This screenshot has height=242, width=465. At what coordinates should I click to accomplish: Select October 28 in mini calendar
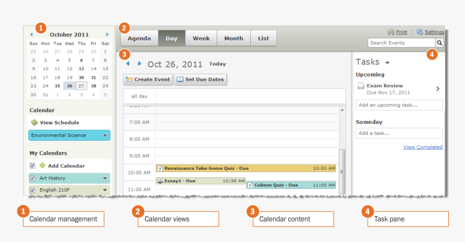pyautogui.click(x=94, y=86)
